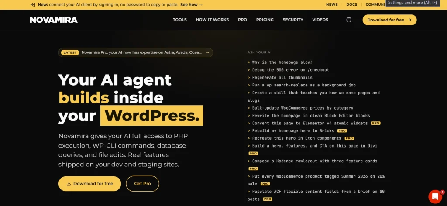This screenshot has height=206, width=447.
Task: Click the 'ASK YOUR AI' heading
Action: [259, 52]
